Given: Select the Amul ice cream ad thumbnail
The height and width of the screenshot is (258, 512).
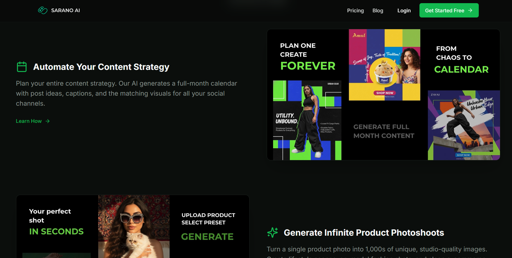Looking at the screenshot, I should pyautogui.click(x=384, y=65).
